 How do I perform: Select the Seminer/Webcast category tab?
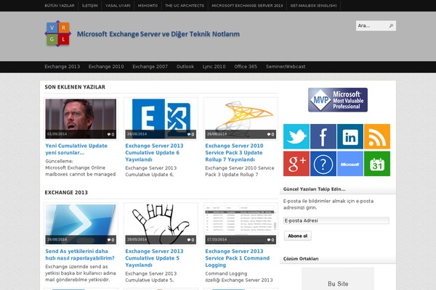click(286, 67)
